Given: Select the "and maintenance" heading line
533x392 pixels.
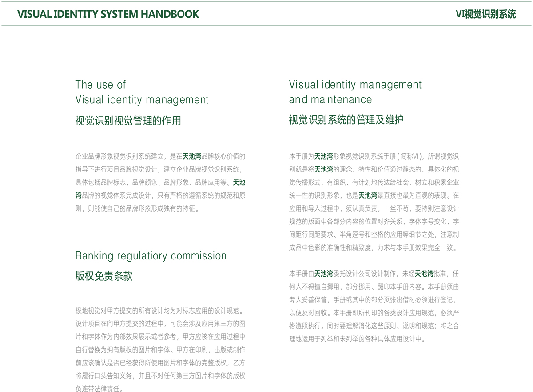Looking at the screenshot, I should (x=330, y=99).
